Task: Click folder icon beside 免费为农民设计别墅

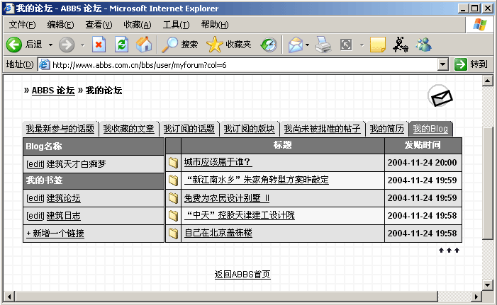Action: coord(174,198)
